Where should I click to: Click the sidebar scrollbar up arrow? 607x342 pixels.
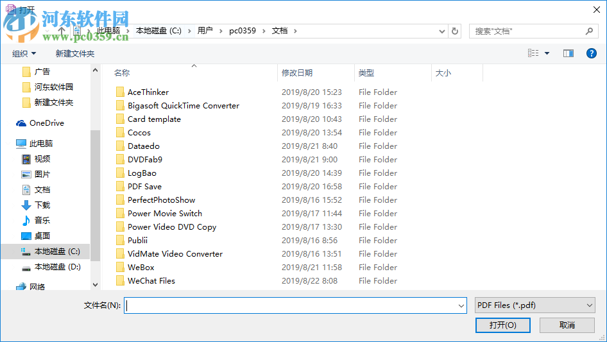tap(95, 71)
